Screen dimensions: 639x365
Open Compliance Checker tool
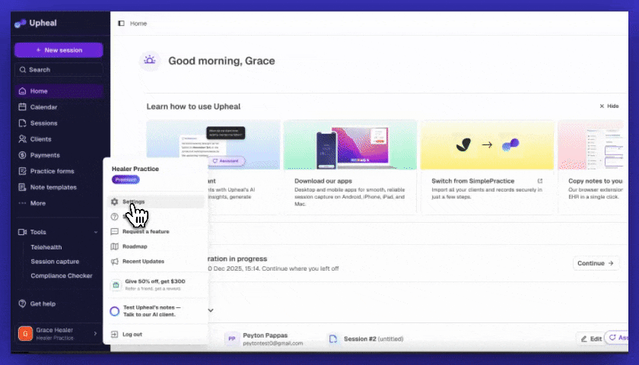click(62, 276)
